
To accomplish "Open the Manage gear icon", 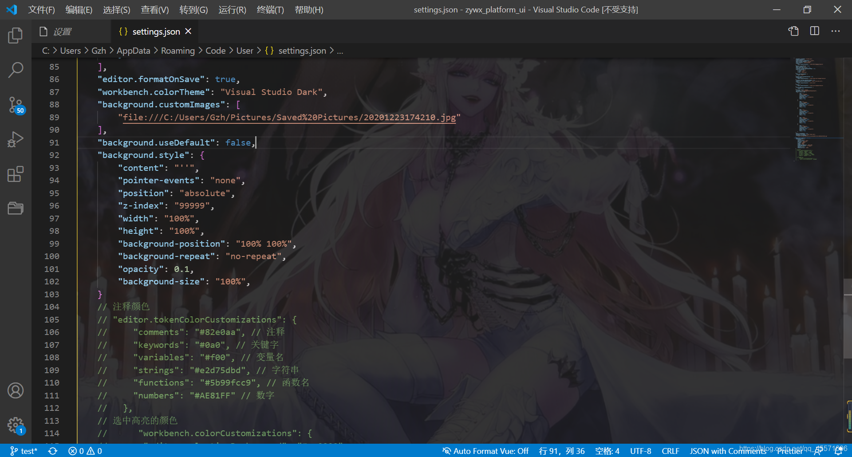I will [16, 425].
